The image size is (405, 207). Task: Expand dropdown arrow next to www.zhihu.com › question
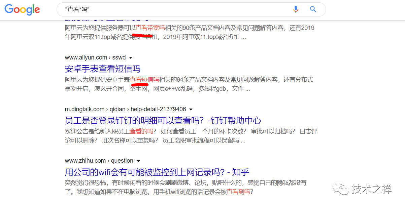pyautogui.click(x=138, y=161)
